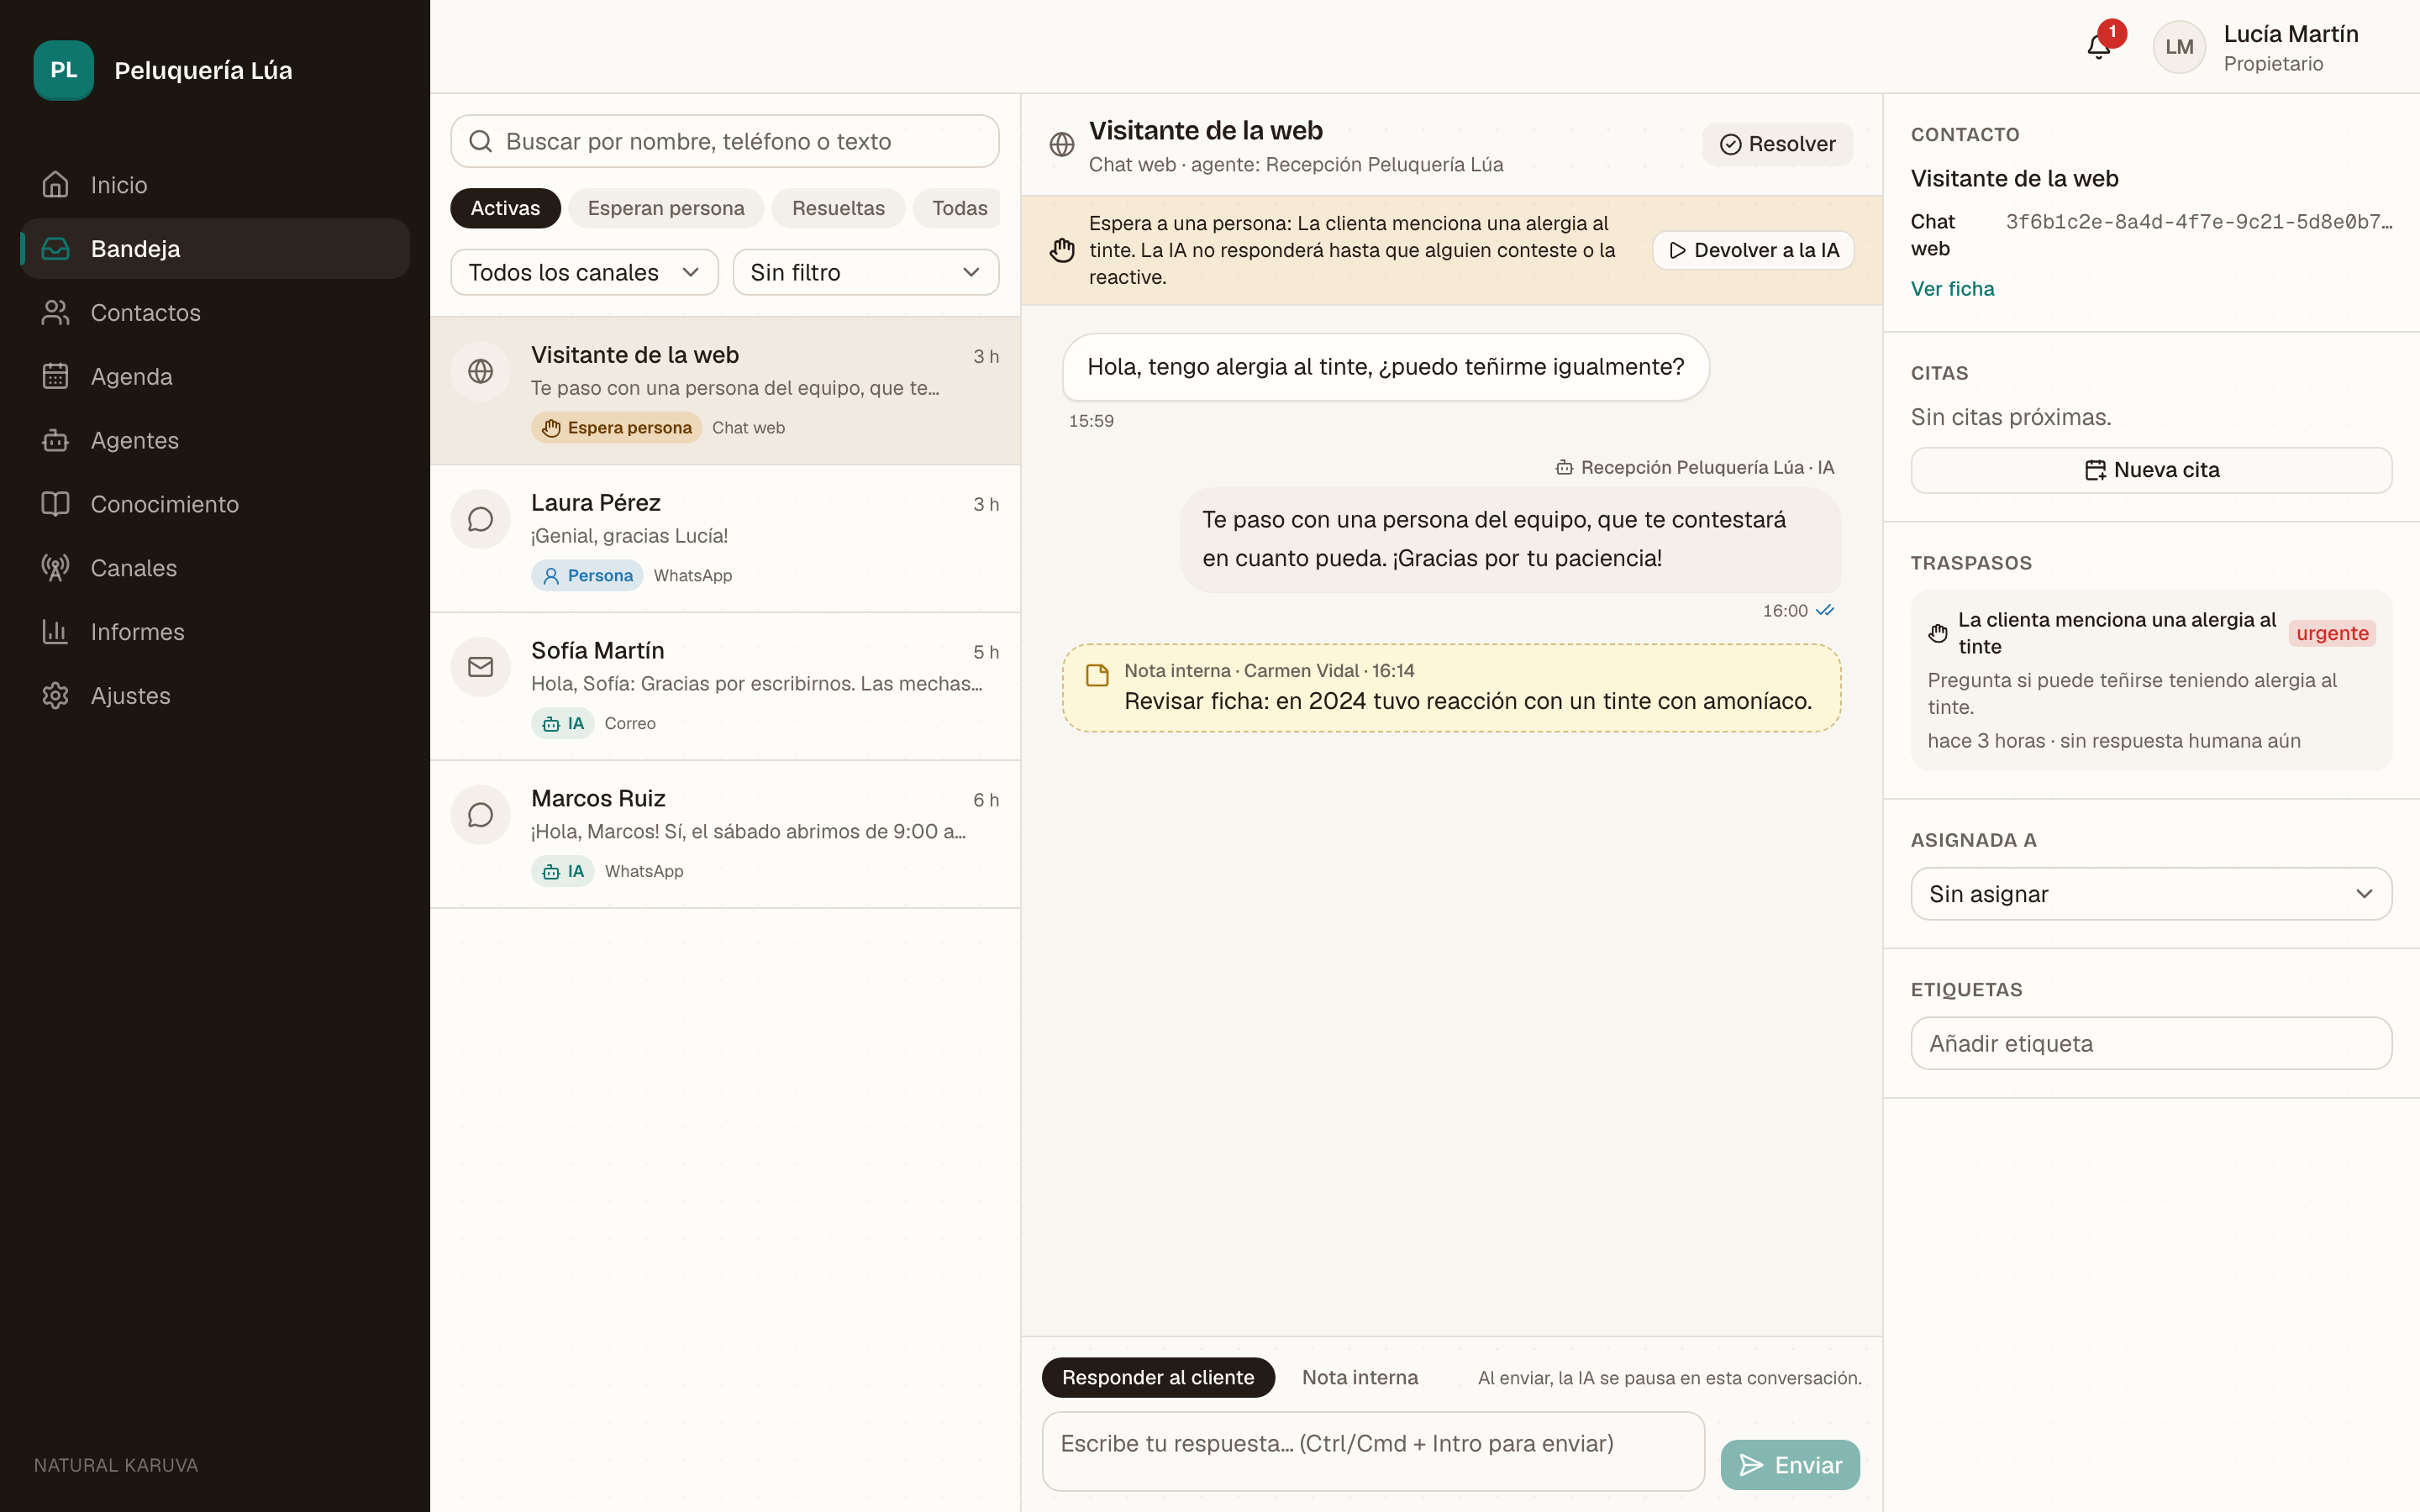Open the Ver ficha link
This screenshot has width=2420, height=1512.
coord(1952,289)
